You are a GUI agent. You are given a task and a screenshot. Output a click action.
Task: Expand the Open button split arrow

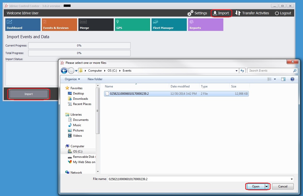coord(266,186)
